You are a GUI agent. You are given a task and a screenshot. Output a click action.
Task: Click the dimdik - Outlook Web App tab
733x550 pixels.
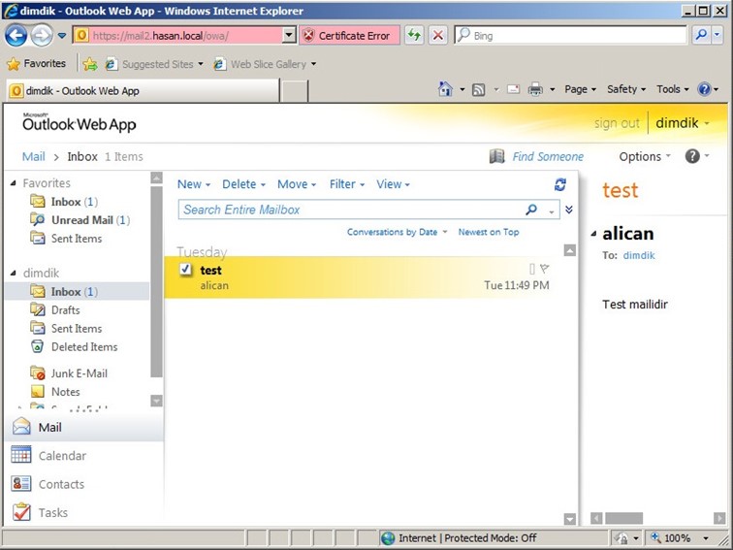143,91
